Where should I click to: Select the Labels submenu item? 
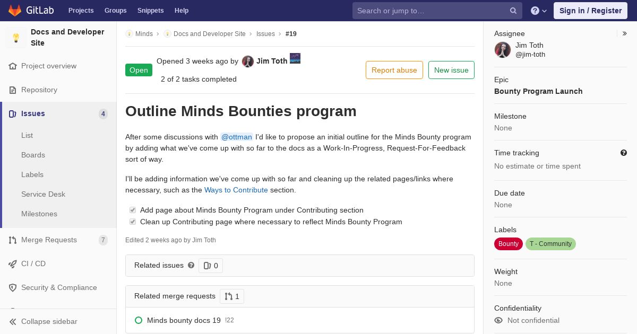click(32, 174)
